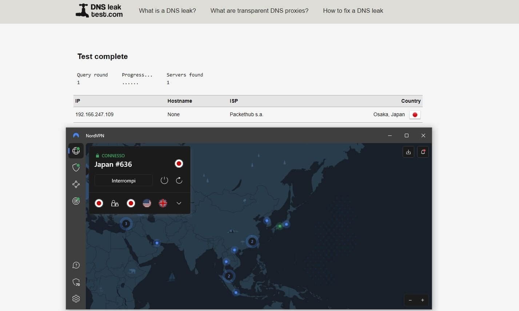Open 'How to fix a DNS leak' link
The height and width of the screenshot is (311, 519).
click(x=353, y=11)
